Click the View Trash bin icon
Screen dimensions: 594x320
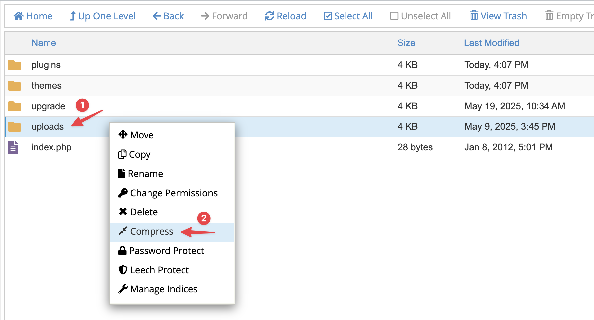coord(474,15)
